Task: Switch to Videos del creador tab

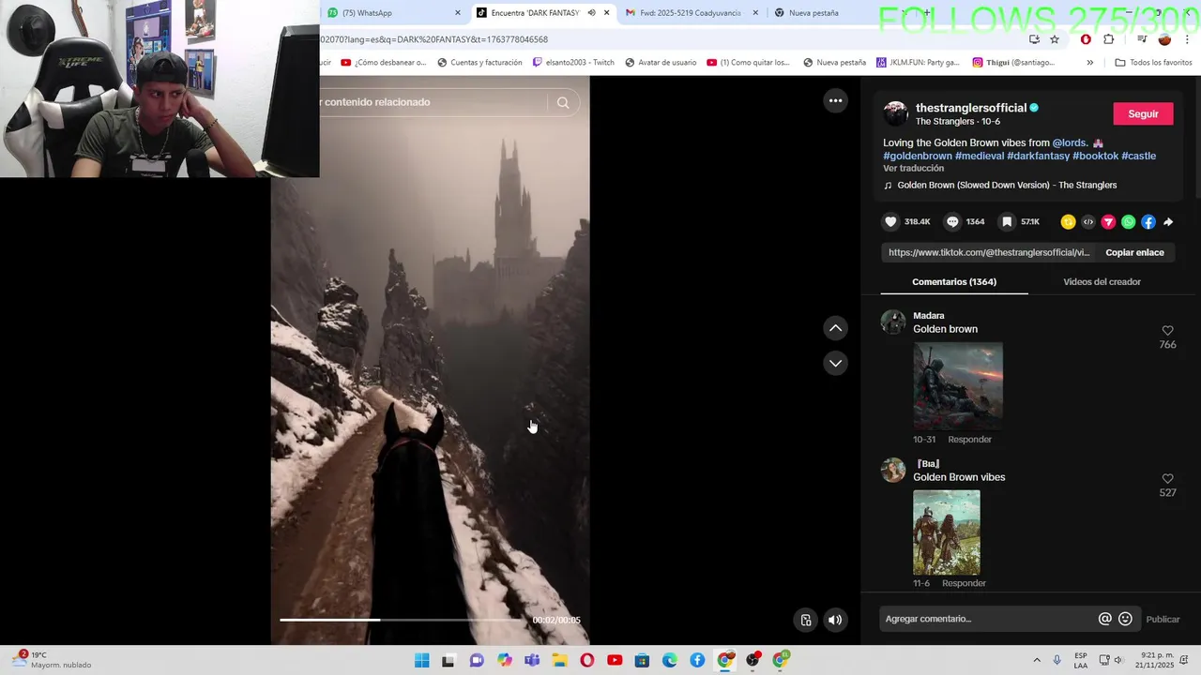Action: click(1102, 281)
